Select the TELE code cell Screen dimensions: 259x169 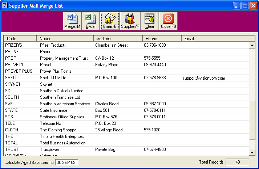point(10,123)
